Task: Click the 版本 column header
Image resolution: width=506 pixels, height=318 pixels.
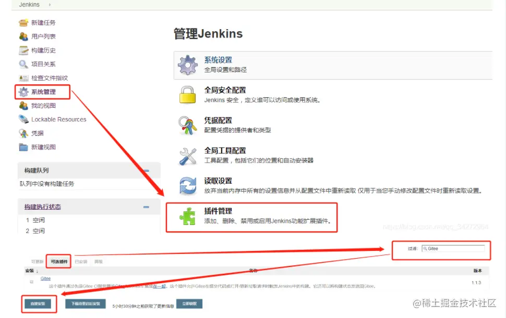Action: click(x=478, y=271)
